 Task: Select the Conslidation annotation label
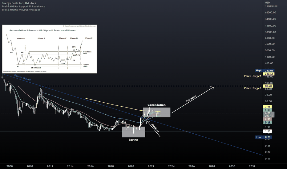point(156,105)
